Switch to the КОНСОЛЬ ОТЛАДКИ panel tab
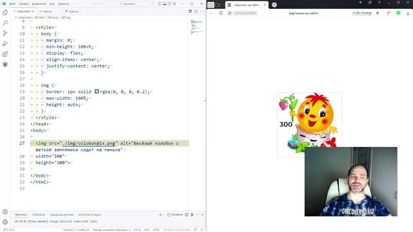This screenshot has height=232, width=413. click(x=90, y=215)
